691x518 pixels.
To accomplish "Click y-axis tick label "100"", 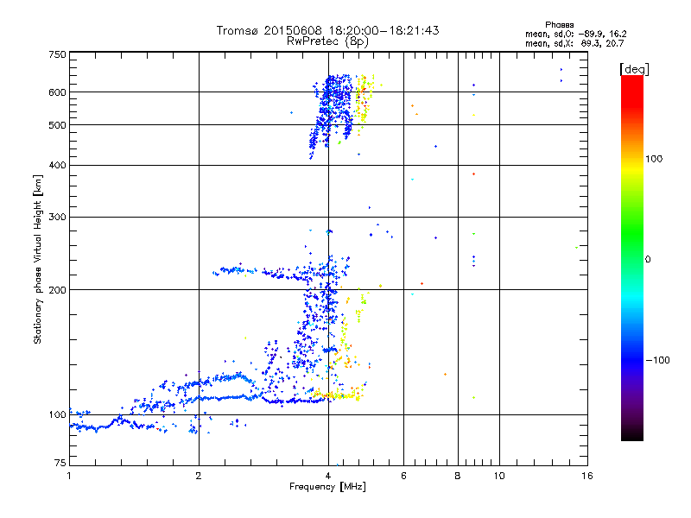I will click(x=57, y=414).
